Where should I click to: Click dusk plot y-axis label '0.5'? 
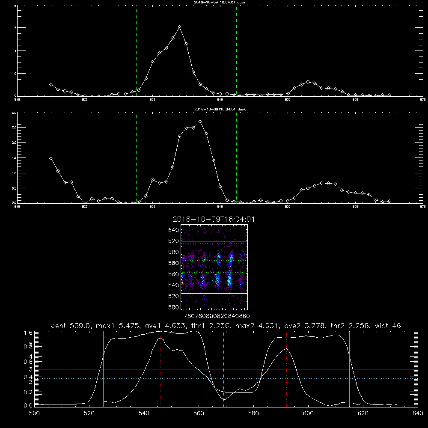(14, 188)
